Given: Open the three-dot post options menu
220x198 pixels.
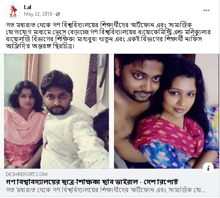Looking at the screenshot, I should tap(206, 10).
